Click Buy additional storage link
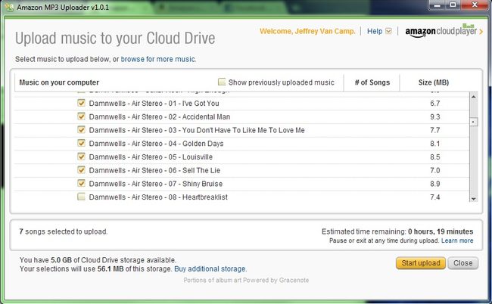Screen dimensions: 492x304 click(210, 269)
